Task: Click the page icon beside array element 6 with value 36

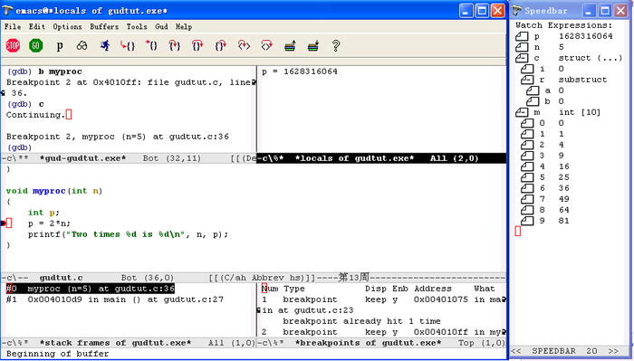Action: click(527, 188)
